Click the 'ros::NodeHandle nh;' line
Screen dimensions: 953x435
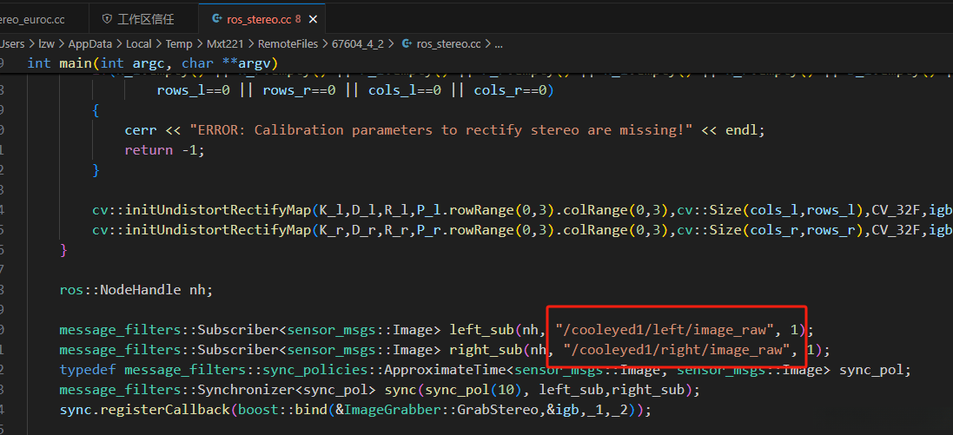pos(136,290)
